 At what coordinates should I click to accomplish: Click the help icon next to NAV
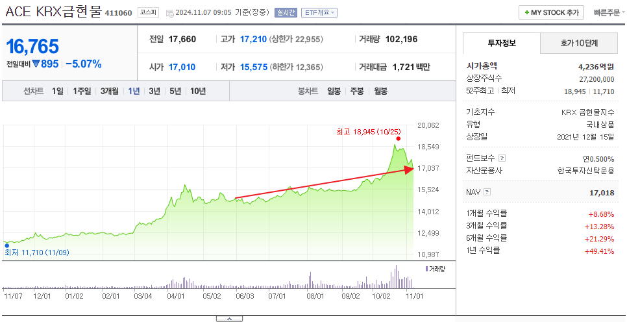point(487,192)
